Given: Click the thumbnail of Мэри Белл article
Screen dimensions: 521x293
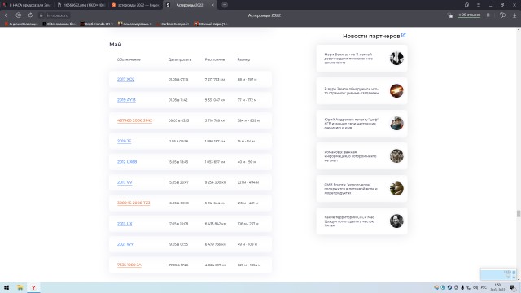Looking at the screenshot, I should click(x=396, y=58).
